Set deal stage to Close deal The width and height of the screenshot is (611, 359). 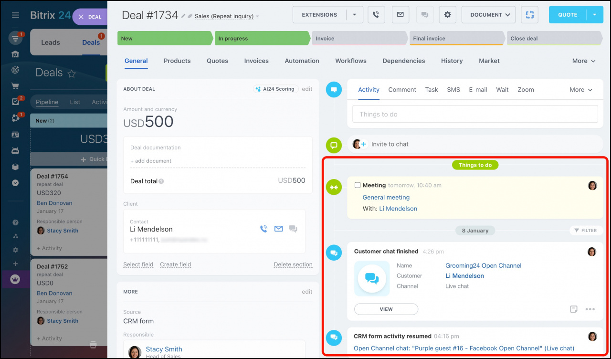point(554,38)
